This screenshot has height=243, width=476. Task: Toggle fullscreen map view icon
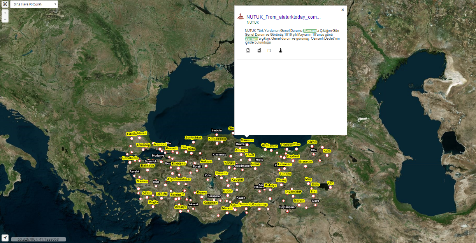[x=5, y=4]
